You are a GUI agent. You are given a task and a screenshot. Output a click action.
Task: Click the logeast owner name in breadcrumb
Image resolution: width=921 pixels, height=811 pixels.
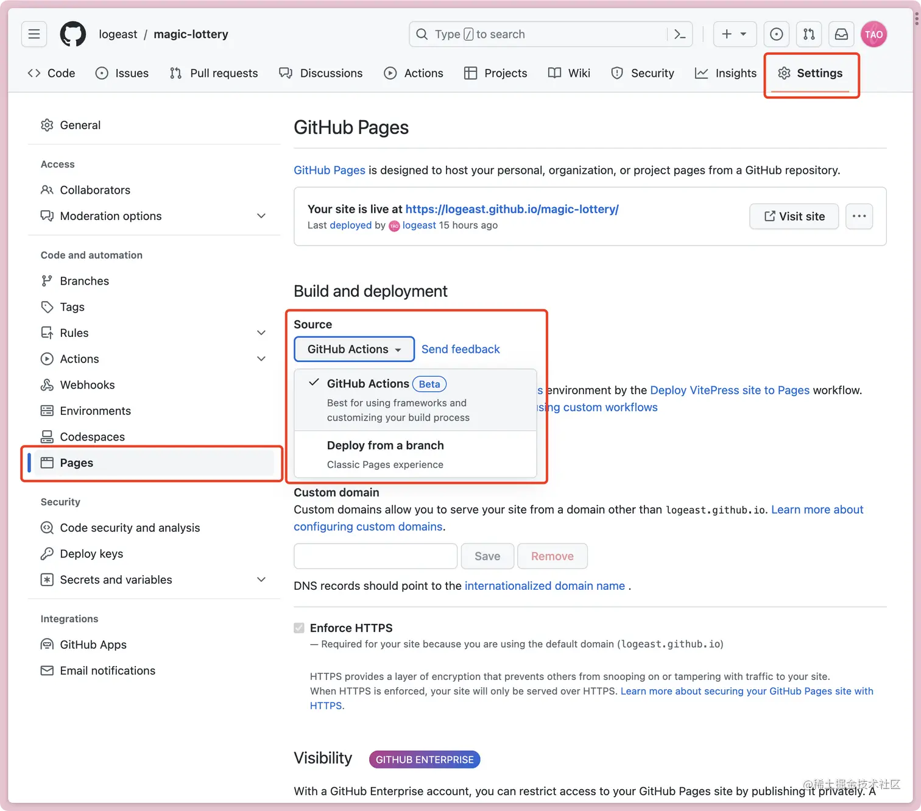tap(118, 34)
